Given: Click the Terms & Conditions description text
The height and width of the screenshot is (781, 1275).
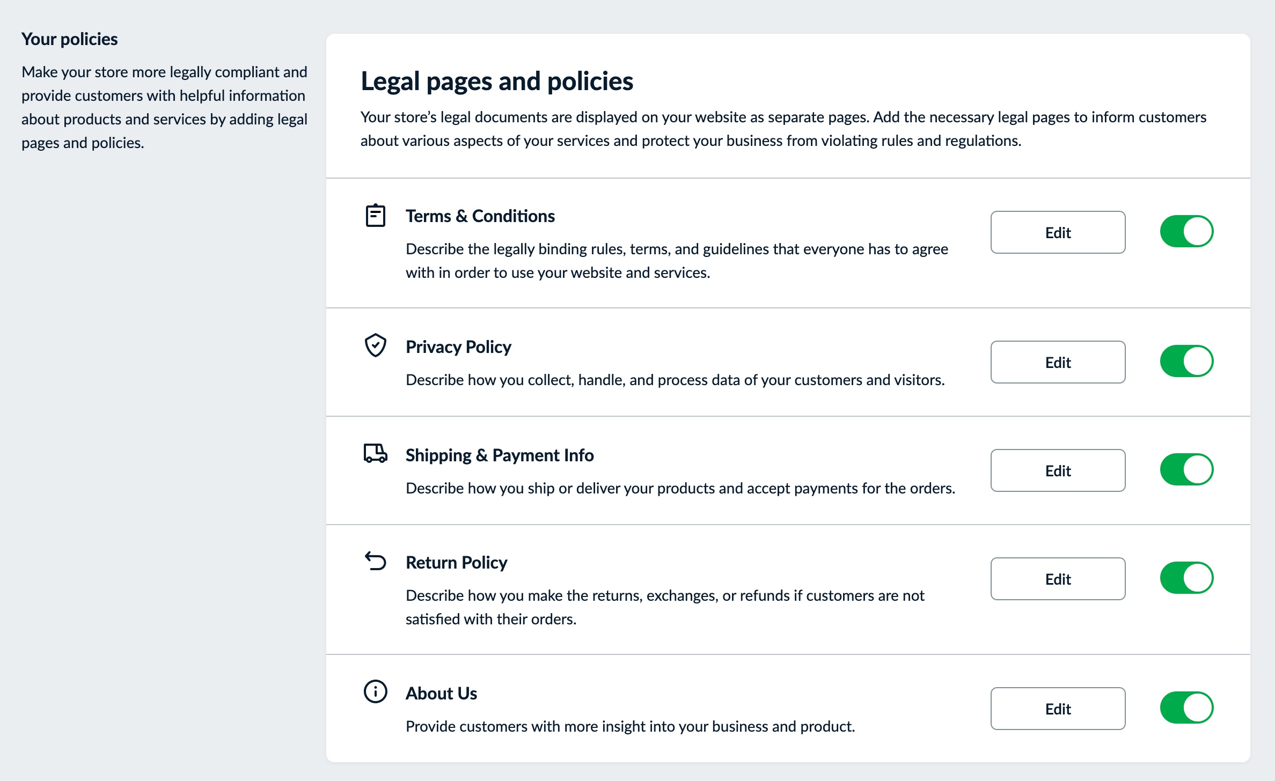Looking at the screenshot, I should coord(677,261).
